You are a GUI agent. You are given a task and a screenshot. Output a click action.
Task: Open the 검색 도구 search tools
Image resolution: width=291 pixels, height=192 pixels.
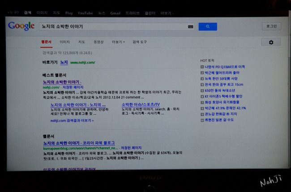140,42
